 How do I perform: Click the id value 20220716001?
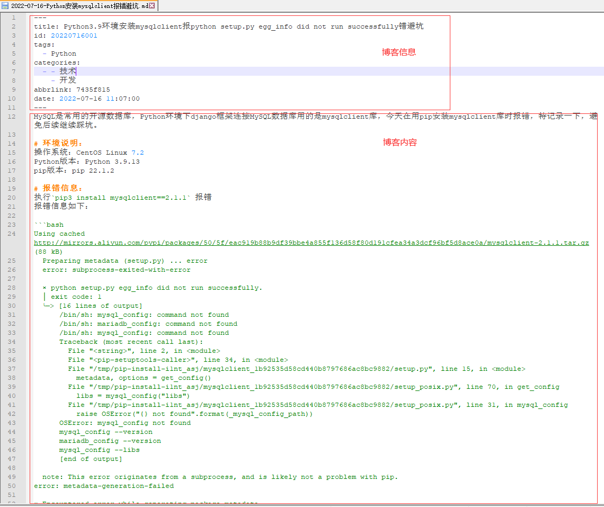click(x=74, y=35)
